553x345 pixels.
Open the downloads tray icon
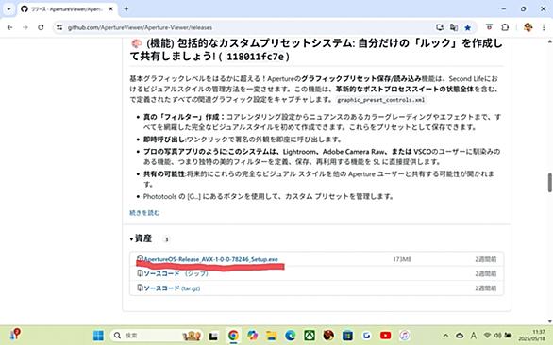(x=489, y=27)
